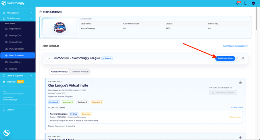Open Manage Club in the sidebar
Screen dimensions: 260x140
[18, 35]
